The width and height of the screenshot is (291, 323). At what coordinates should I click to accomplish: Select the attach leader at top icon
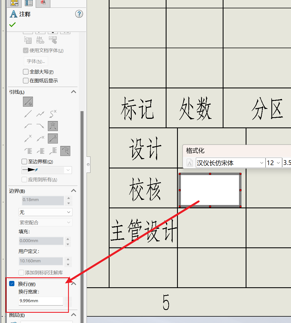tap(28, 151)
